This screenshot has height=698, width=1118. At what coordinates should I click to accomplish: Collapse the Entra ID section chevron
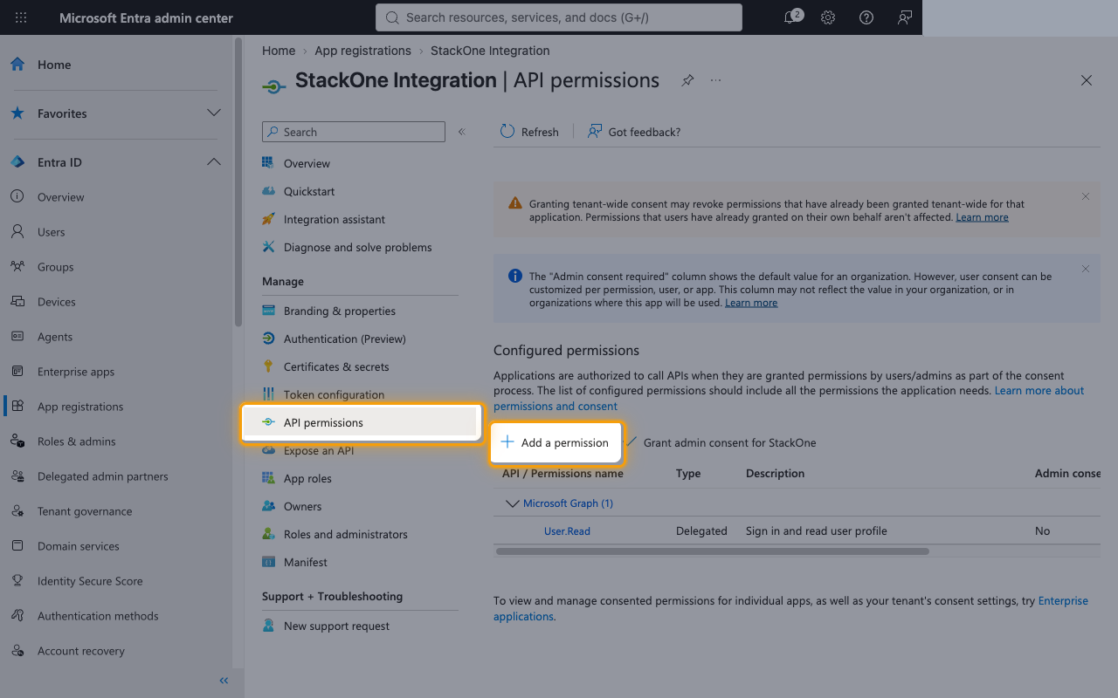point(213,162)
